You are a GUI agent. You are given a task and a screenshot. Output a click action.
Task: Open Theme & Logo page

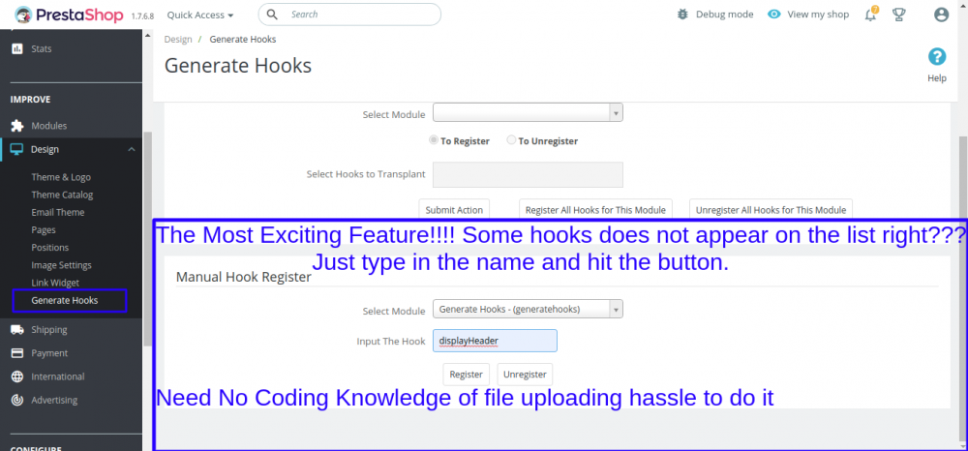61,177
